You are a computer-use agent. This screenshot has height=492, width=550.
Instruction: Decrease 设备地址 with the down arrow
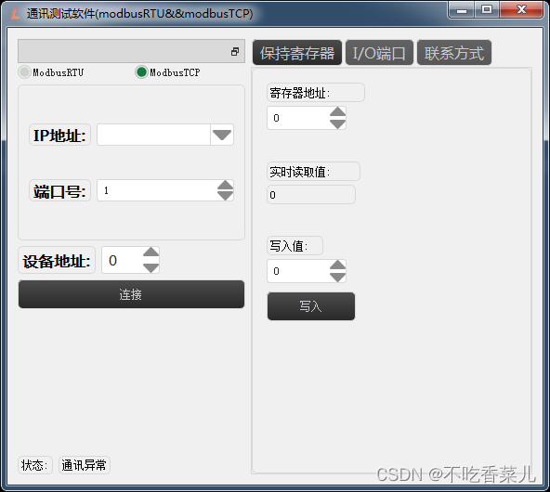[151, 267]
